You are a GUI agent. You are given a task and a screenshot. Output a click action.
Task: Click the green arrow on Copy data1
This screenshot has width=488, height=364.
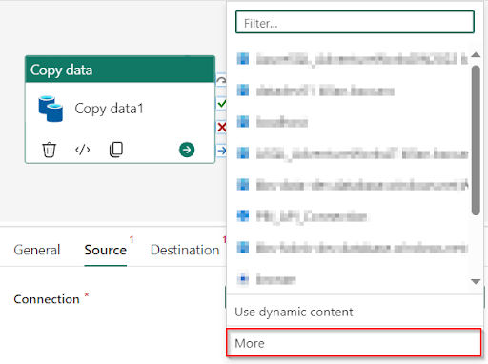[187, 150]
